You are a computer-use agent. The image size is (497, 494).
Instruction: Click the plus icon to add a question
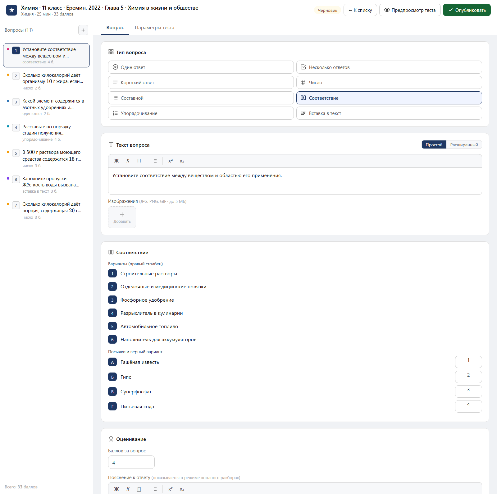tap(83, 30)
